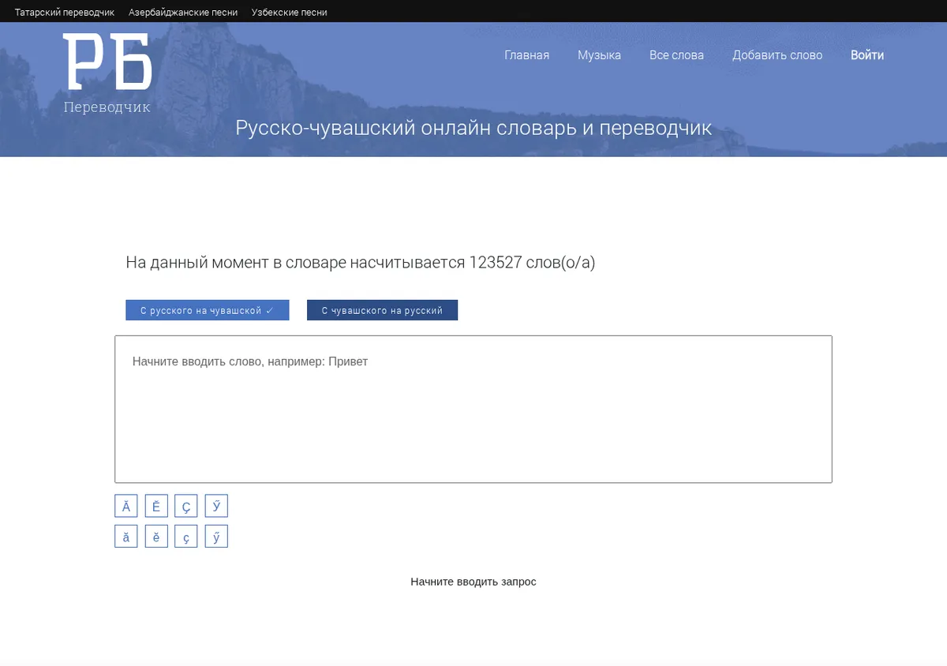Open Татарский переводчик link
This screenshot has height=666, width=947.
65,13
